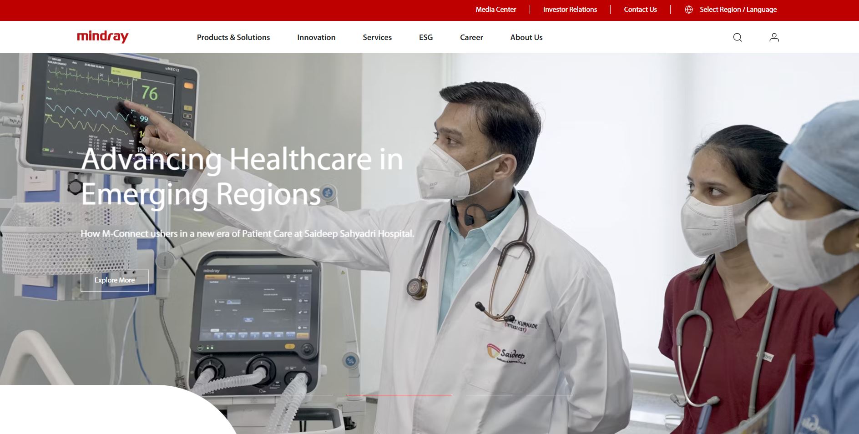The width and height of the screenshot is (859, 434).
Task: Open the Contact Us link
Action: point(640,10)
